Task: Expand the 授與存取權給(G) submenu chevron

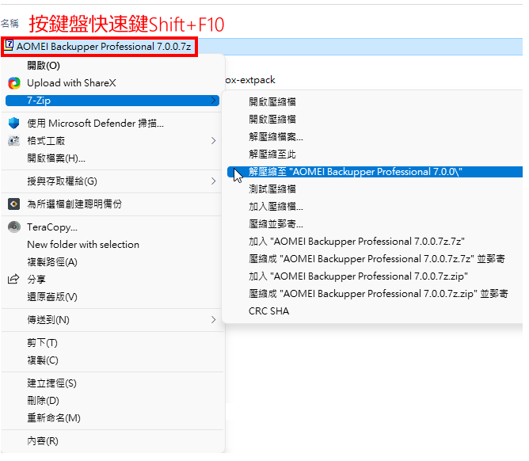Action: pos(213,181)
